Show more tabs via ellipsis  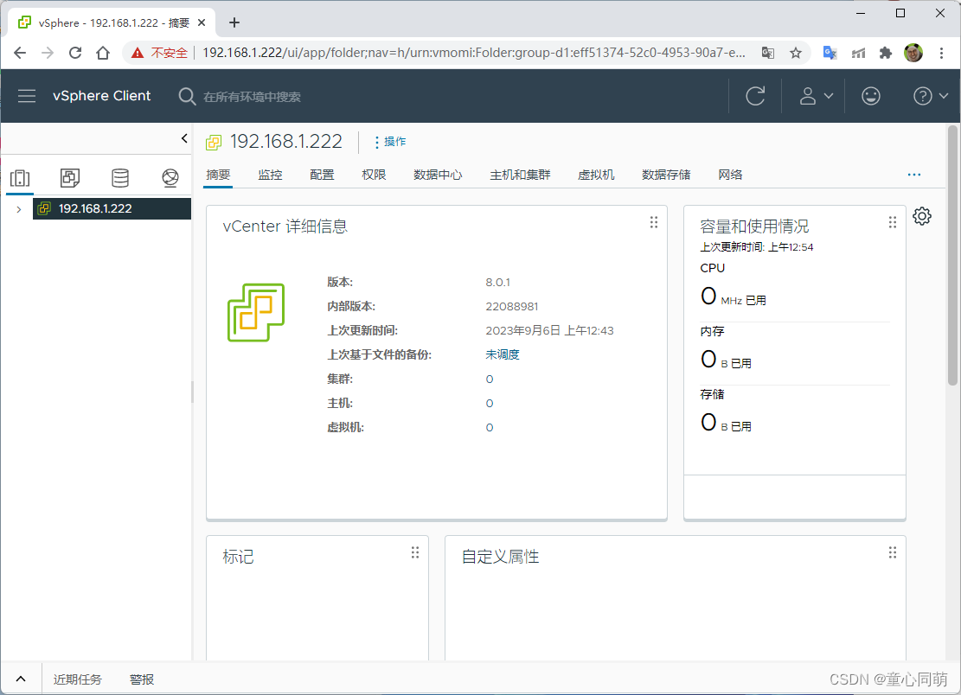(913, 175)
